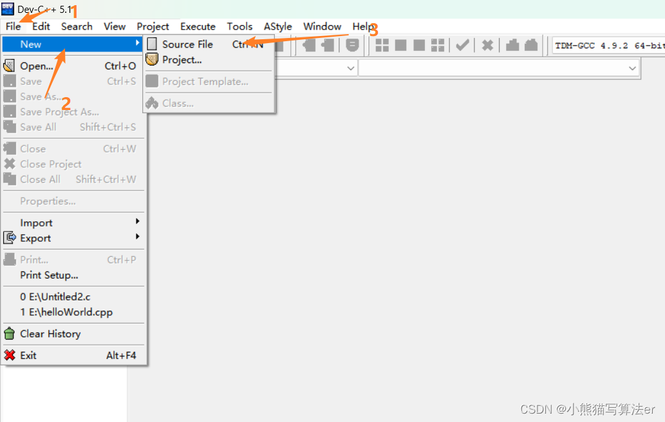
Task: Open the Tools menu
Action: [x=239, y=26]
